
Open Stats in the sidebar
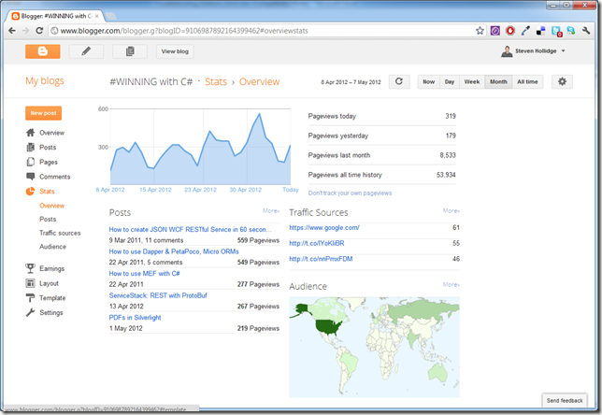pos(47,192)
